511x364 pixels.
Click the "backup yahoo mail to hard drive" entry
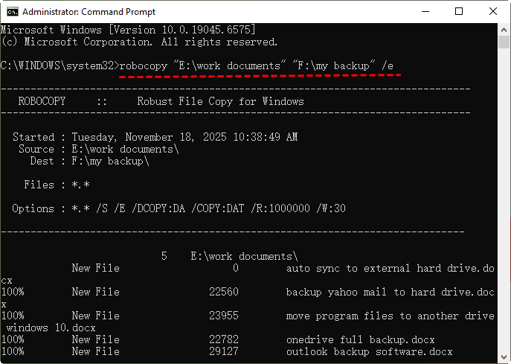point(390,292)
